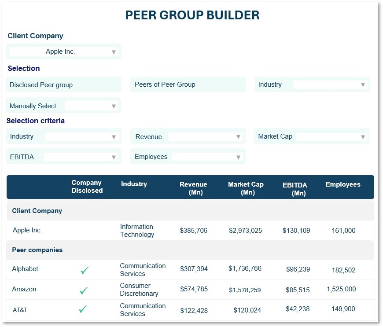Expand the Industry dropdown in Selection row
Image resolution: width=383 pixels, height=327 pixels.
click(362, 85)
